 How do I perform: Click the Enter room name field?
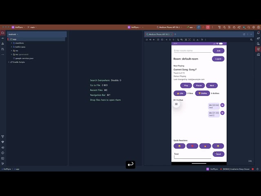[192, 51]
